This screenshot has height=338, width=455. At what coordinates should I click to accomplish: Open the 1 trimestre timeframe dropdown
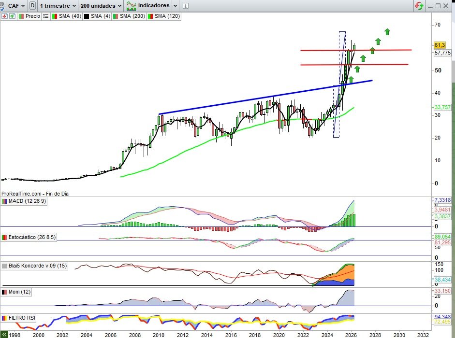point(58,5)
